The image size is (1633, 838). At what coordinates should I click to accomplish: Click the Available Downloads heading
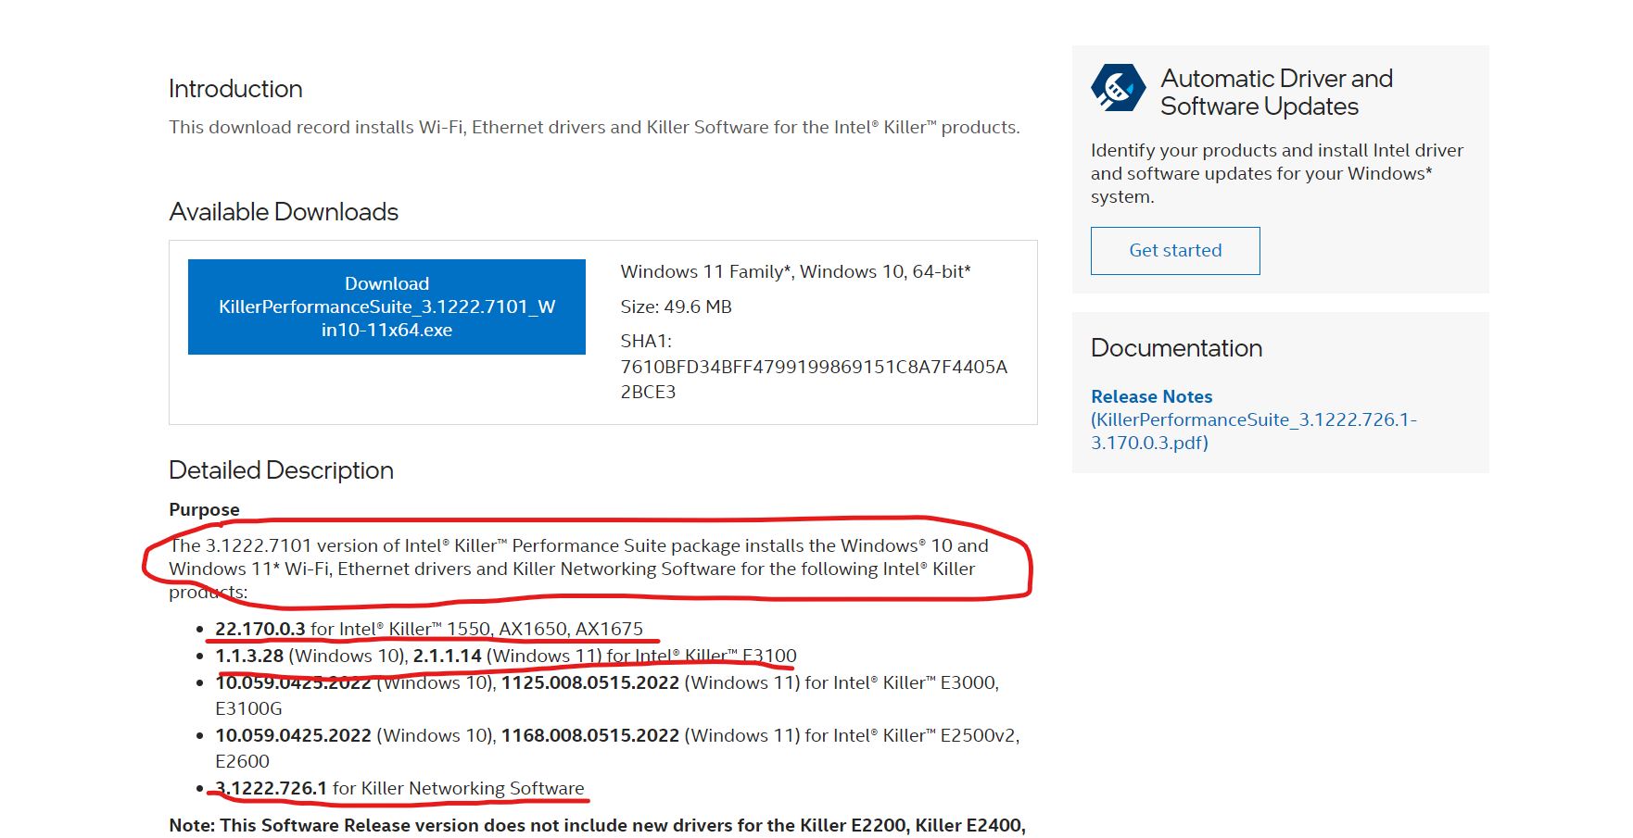click(284, 212)
